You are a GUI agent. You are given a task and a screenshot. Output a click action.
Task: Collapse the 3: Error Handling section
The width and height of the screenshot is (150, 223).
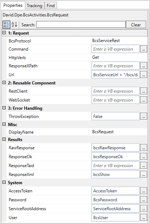[4, 108]
